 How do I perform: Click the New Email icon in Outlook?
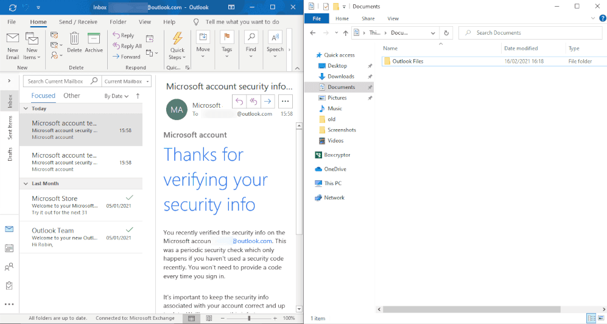12,46
